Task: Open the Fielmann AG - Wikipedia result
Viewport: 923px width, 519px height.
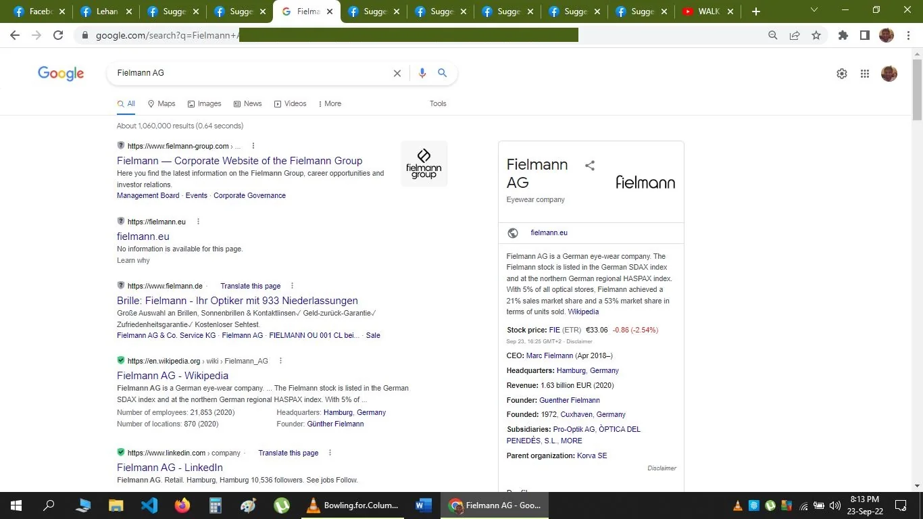Action: click(172, 376)
